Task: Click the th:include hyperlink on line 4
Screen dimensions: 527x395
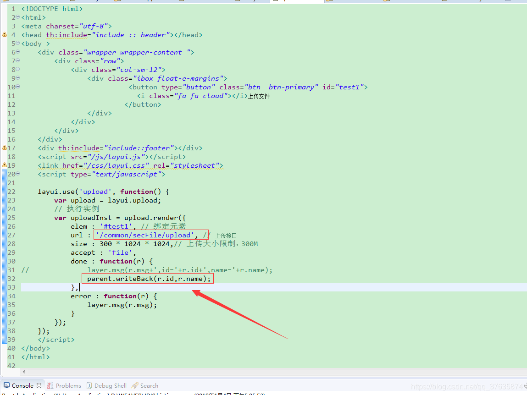Action: pos(66,34)
